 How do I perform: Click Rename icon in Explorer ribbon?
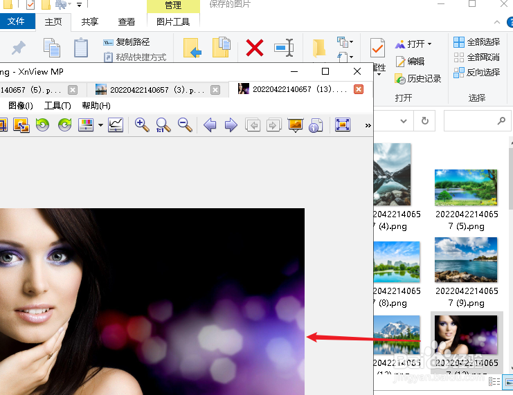point(284,48)
